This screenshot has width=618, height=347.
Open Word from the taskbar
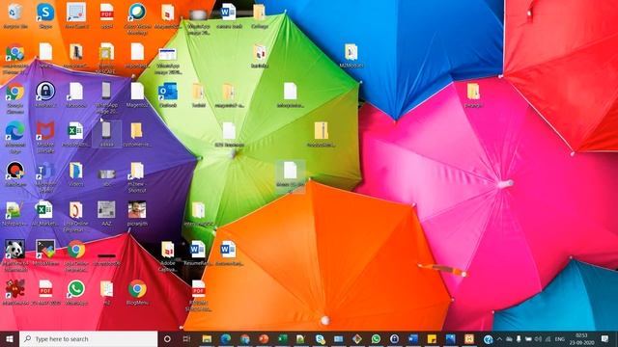[413, 338]
